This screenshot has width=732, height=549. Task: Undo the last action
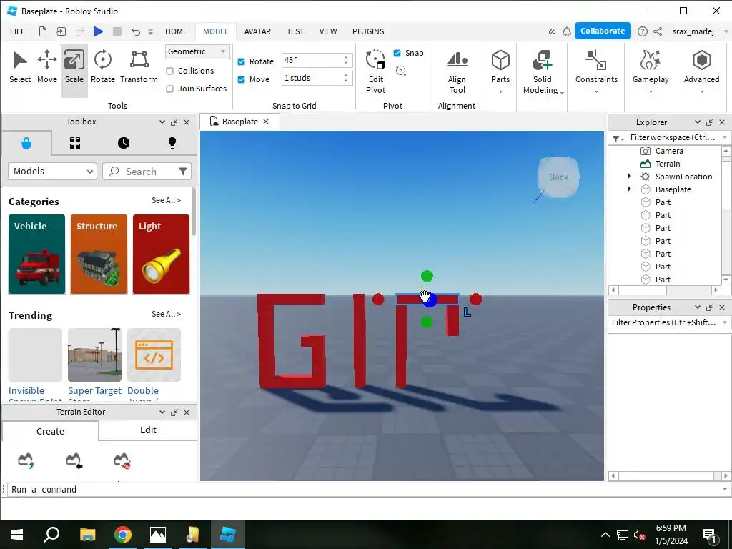(135, 31)
